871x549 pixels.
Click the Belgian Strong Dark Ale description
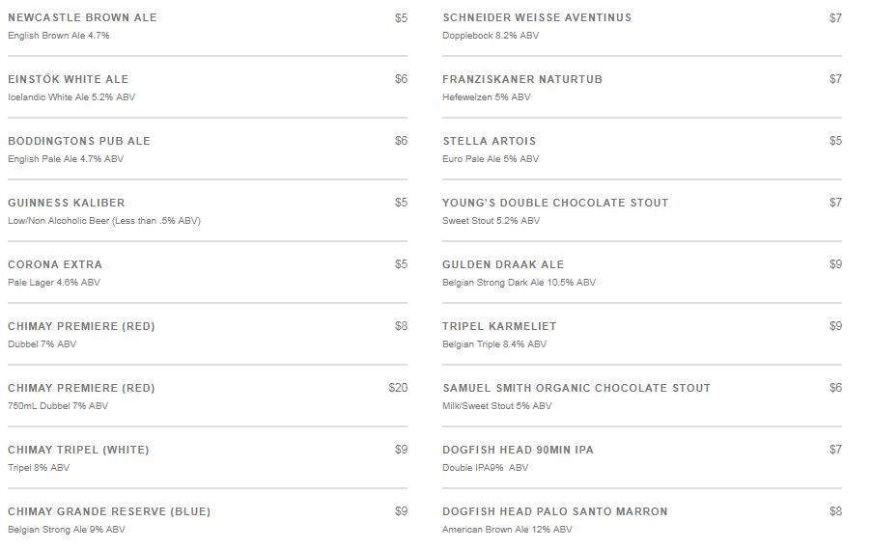pyautogui.click(x=519, y=283)
